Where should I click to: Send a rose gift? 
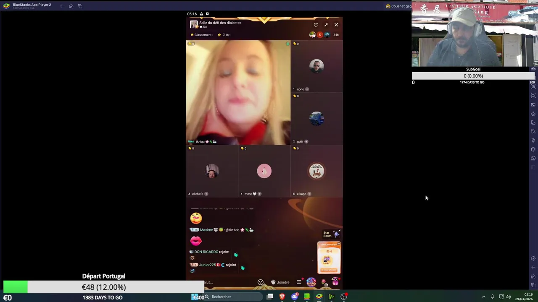(324, 282)
